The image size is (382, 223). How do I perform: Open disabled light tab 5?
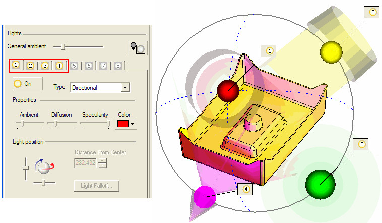tap(74, 66)
